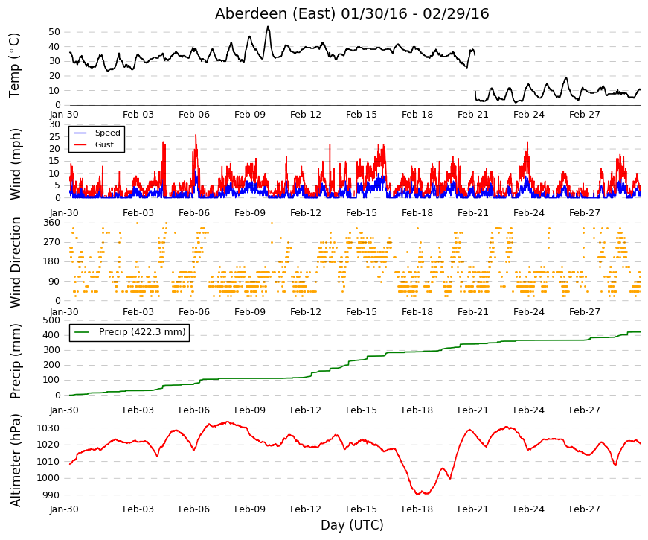Viewport: 648px width, 540px height.
Task: Click the Day (UTC) x-axis label
Action: (352, 525)
